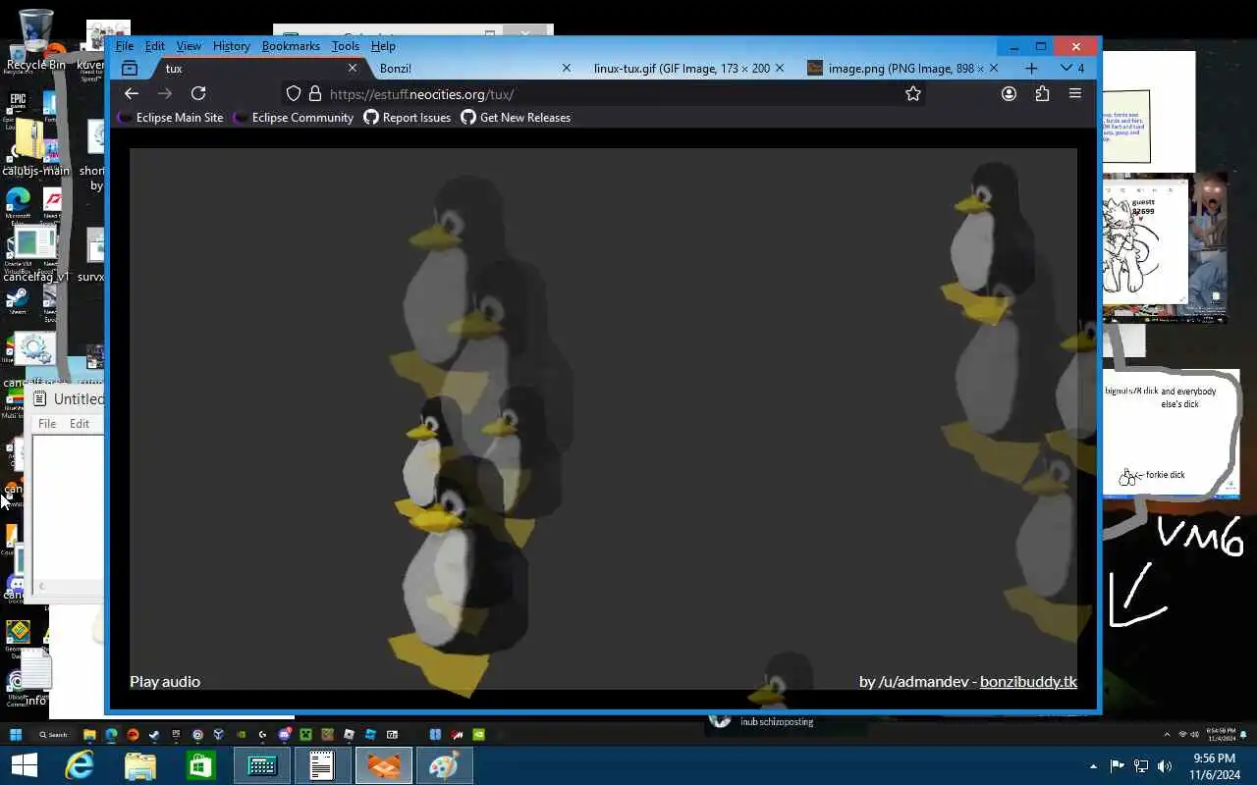Viewport: 1257px width, 785px height.
Task: Switch to Notepad in the taskbar
Action: point(322,765)
